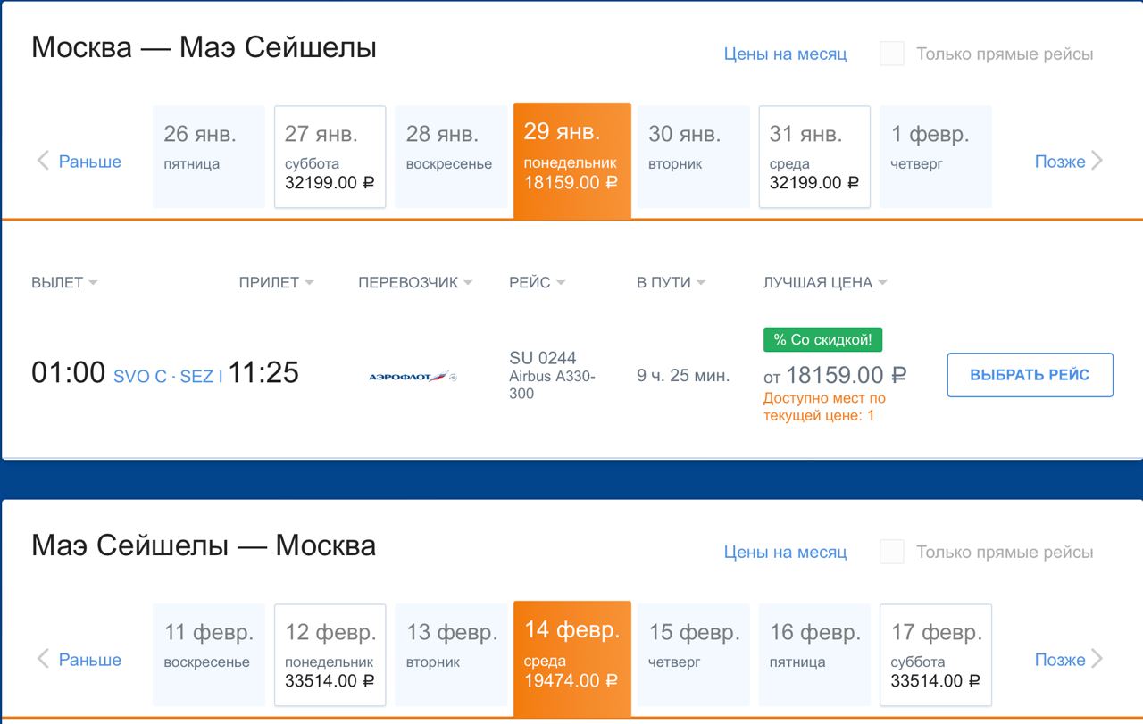Open monthly prices for return flight

coord(785,552)
